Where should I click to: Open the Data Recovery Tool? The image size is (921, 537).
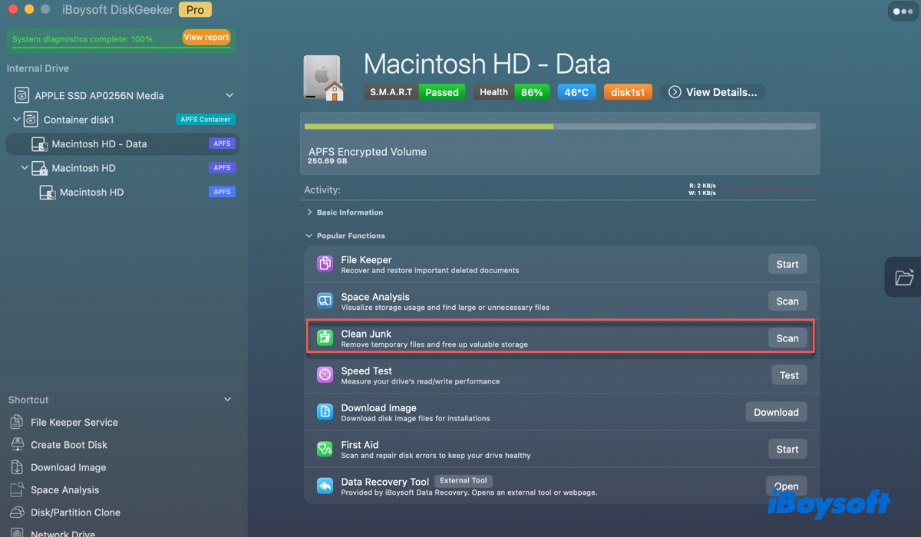coord(787,486)
